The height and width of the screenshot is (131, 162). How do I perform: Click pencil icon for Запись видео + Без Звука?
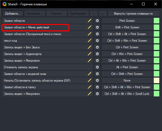click(89, 47)
